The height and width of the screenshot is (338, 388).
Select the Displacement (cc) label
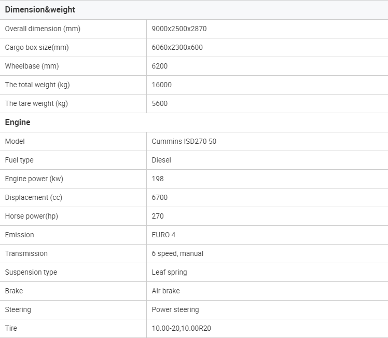[x=33, y=197]
